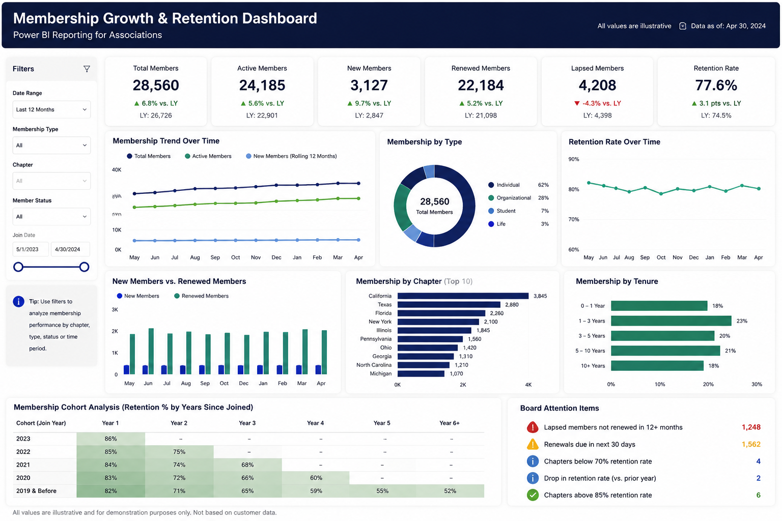782x521 pixels.
Task: Click the Membership by Chapter title
Action: coord(414,281)
